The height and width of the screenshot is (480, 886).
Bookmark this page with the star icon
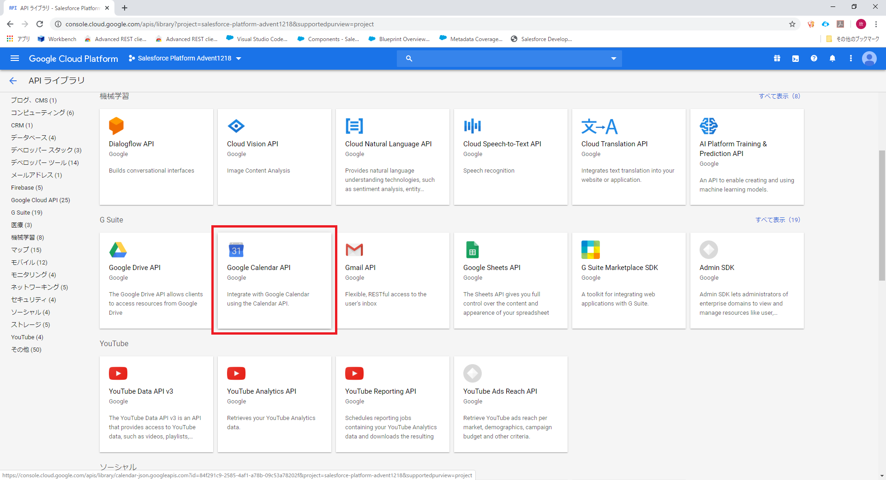tap(792, 24)
